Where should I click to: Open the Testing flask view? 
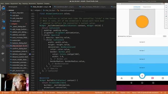[3, 40]
